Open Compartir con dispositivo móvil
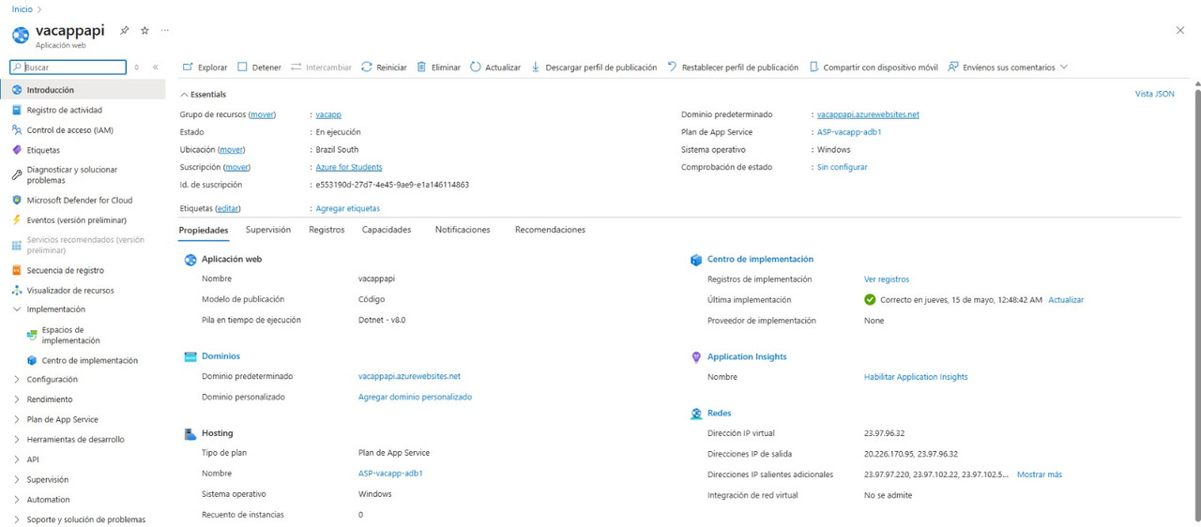 pos(873,68)
